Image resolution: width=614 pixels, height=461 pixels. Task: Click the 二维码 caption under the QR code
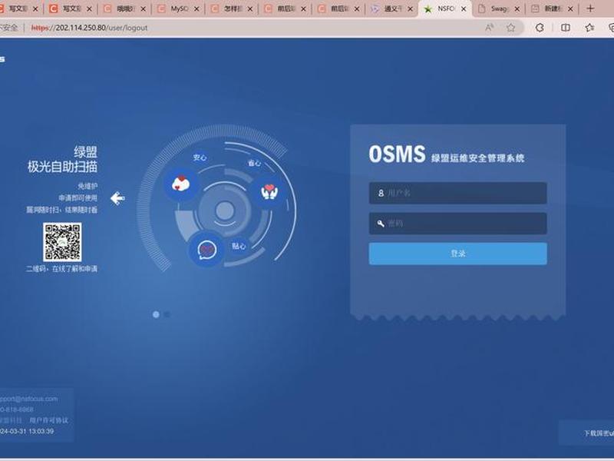pyautogui.click(x=61, y=269)
